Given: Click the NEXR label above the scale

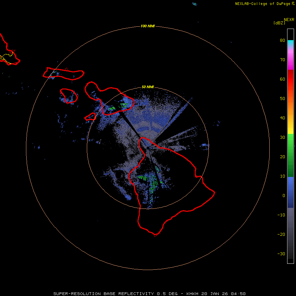Looking at the screenshot, I should coord(289,20).
